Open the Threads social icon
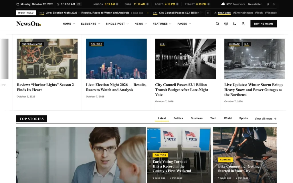Image resolution: width=293 pixels, height=183 pixels. pos(268,4)
